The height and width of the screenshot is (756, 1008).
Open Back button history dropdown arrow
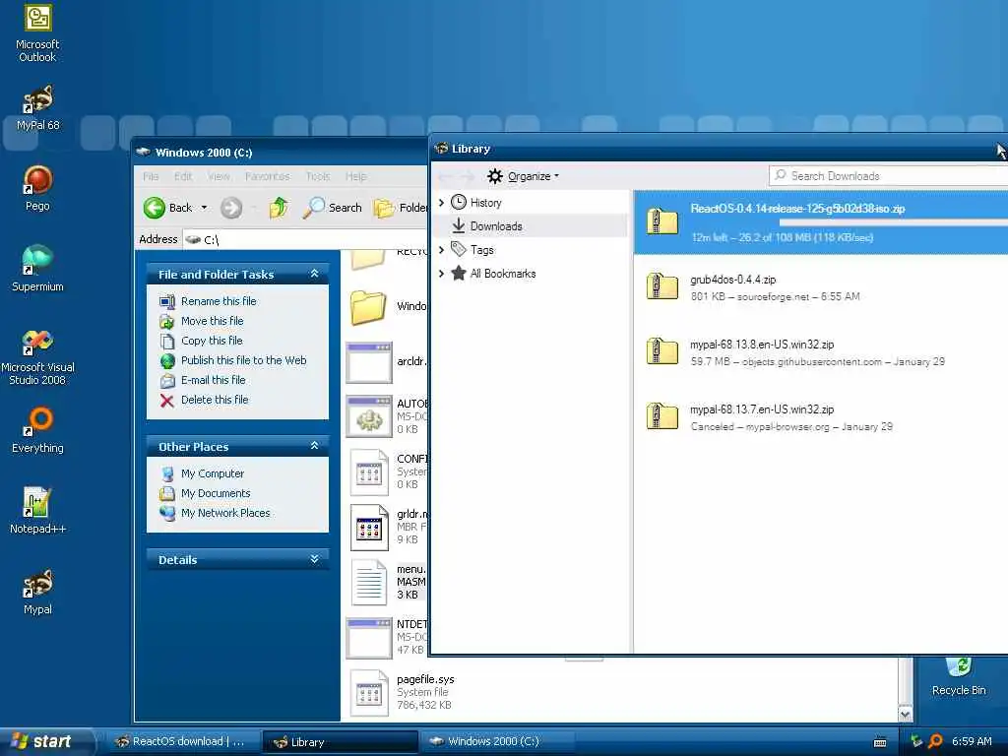point(204,208)
